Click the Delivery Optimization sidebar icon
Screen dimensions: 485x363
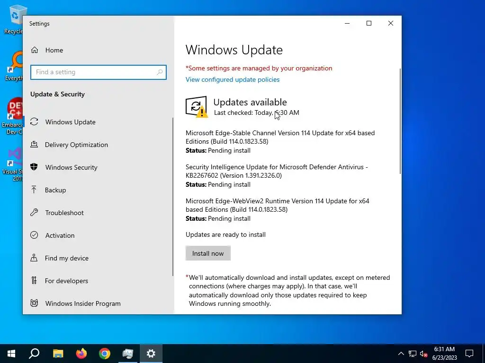point(34,145)
